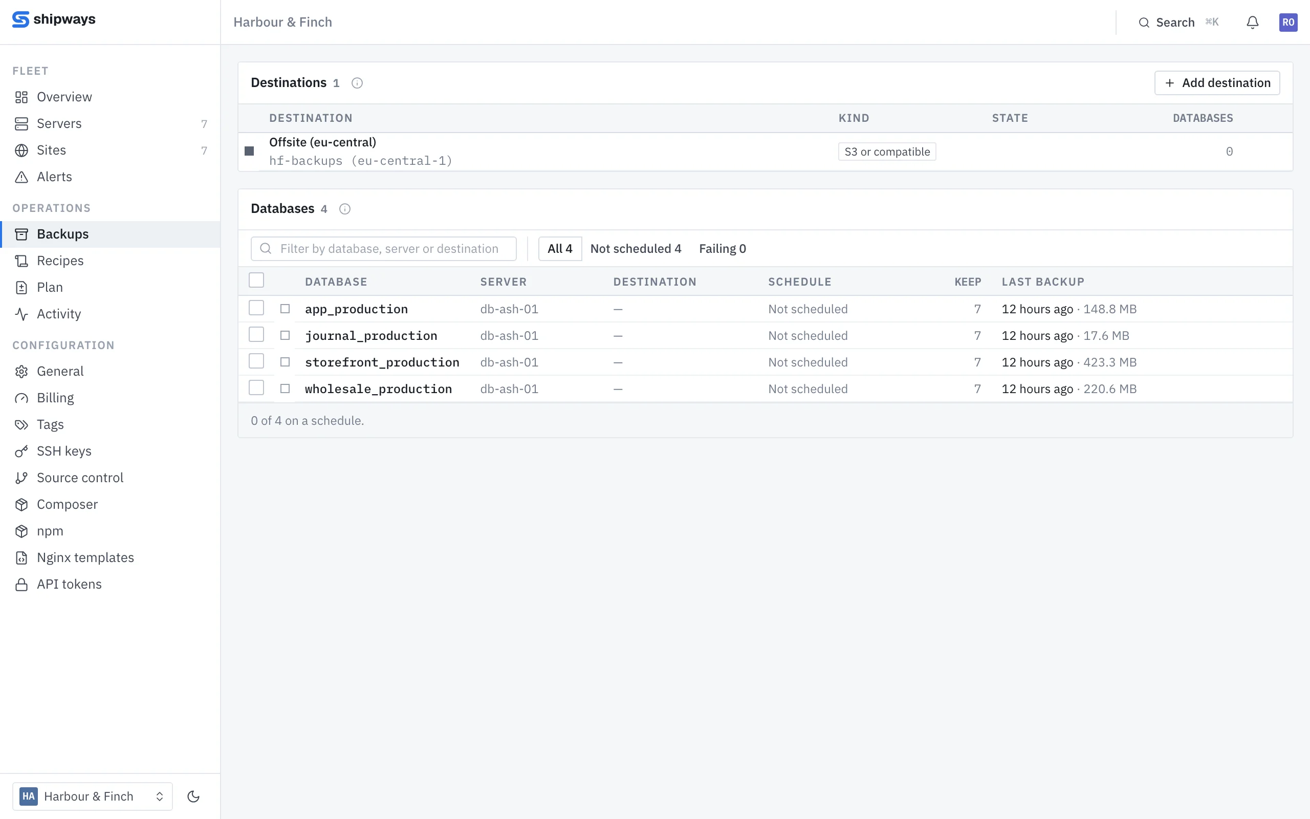
Task: Click the SCHEDULE column header
Action: [x=799, y=282]
